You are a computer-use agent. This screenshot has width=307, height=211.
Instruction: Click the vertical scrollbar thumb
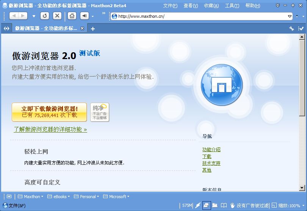302,78
